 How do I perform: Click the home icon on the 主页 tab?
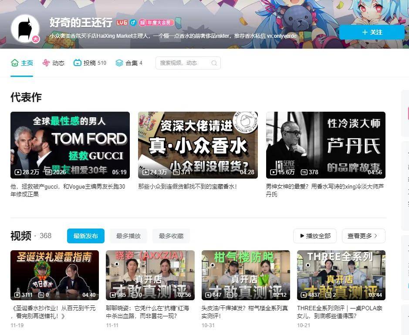point(14,63)
